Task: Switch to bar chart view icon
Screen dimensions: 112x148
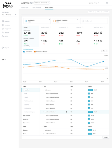Action: (106, 51)
